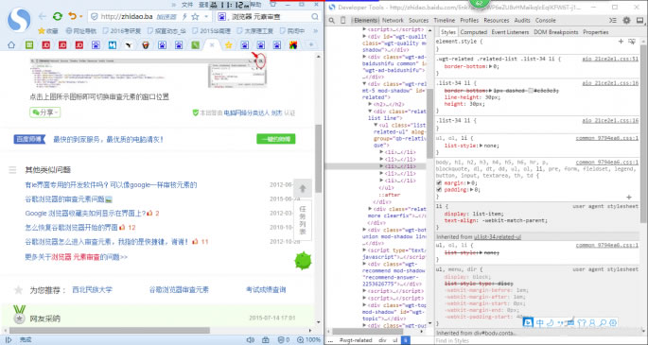This screenshot has height=345, width=648.
Task: Click the play icon in browser status bar
Action: [x=9, y=339]
